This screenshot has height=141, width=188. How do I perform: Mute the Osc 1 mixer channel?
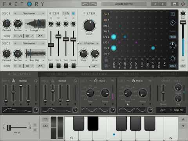click(x=51, y=18)
